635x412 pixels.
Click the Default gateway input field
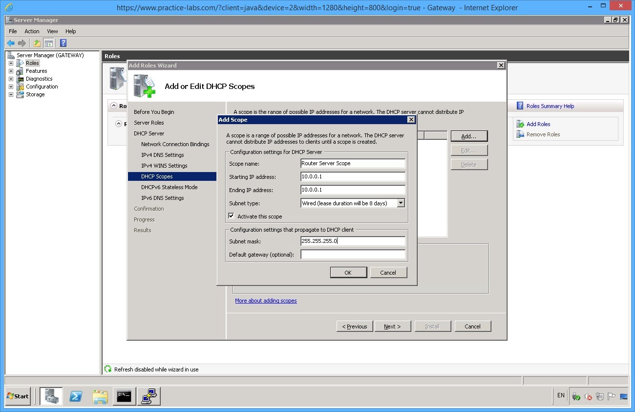[353, 255]
